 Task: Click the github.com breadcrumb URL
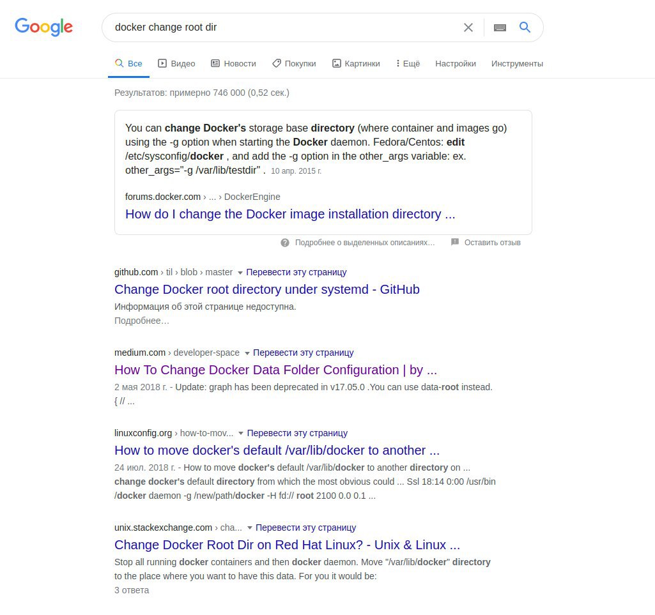point(173,272)
